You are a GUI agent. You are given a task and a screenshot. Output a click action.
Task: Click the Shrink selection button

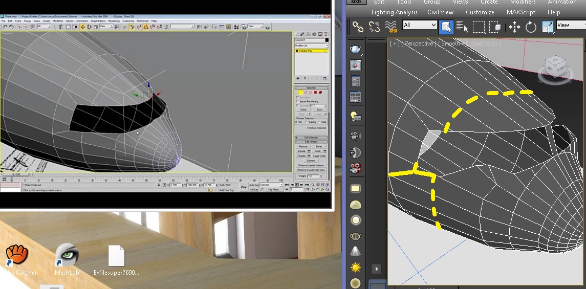[x=303, y=109]
